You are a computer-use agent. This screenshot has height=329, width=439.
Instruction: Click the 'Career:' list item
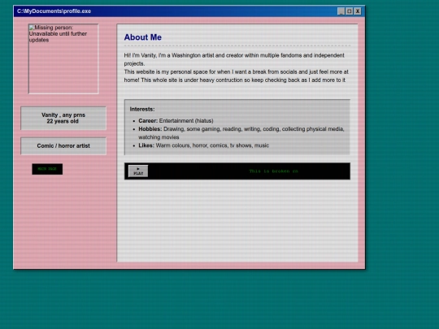coord(176,120)
